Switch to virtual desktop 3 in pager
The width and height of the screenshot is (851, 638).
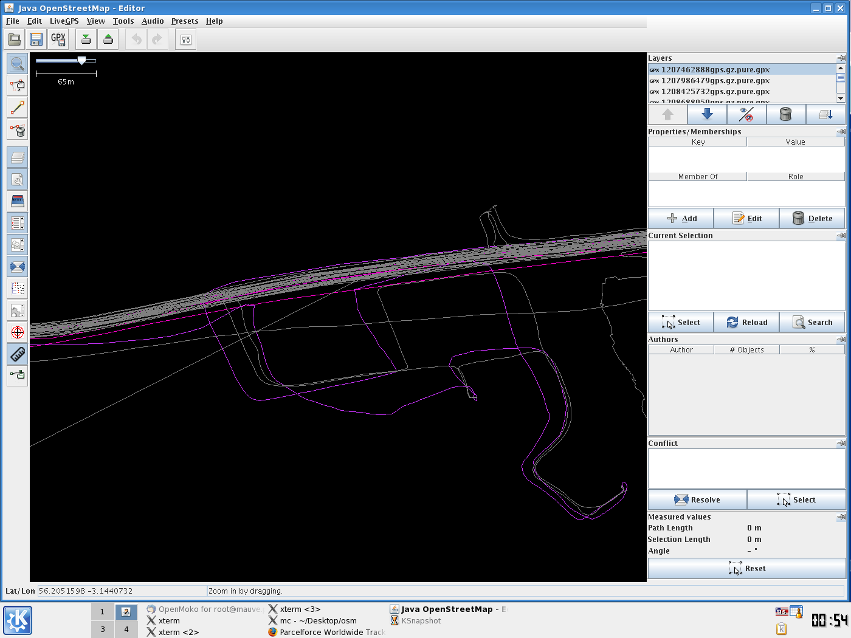tap(103, 629)
